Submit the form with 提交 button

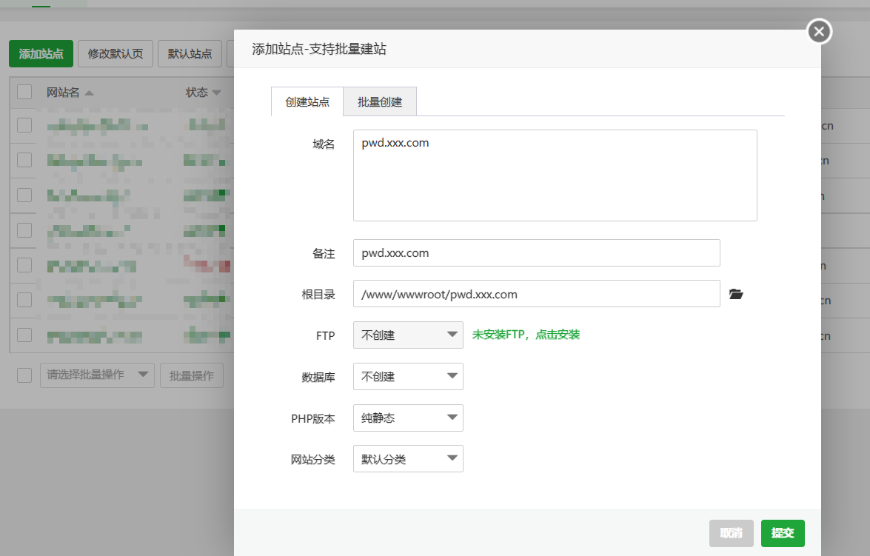tap(783, 533)
